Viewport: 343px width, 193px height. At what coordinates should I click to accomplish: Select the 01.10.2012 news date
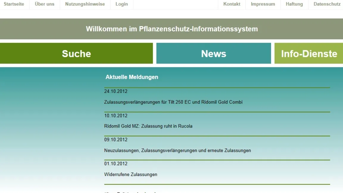click(x=115, y=164)
